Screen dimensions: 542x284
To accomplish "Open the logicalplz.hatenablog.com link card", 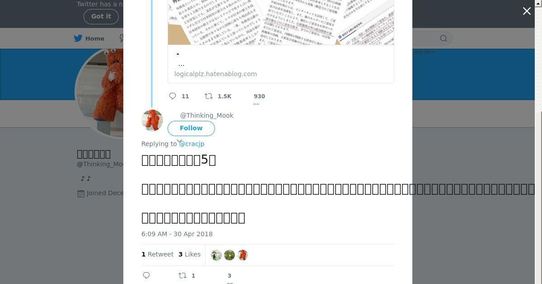I will [x=281, y=41].
